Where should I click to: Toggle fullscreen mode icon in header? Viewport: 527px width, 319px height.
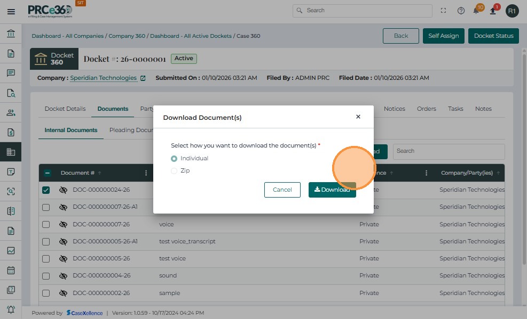443,11
